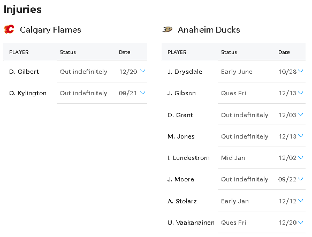Screen dimensions: 312x237
Task: Open Anaheim Ducks team name link
Action: pos(209,29)
